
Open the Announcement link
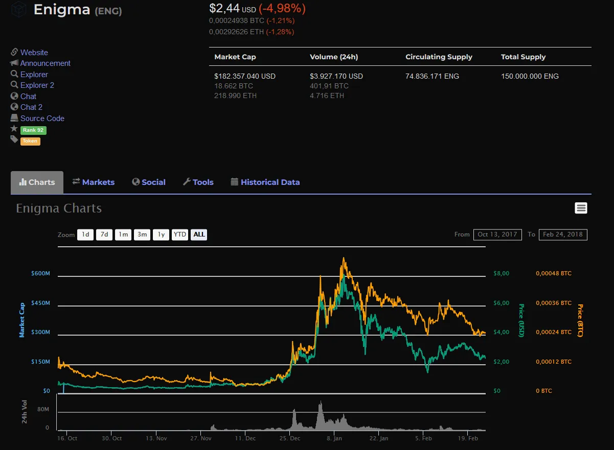(46, 63)
